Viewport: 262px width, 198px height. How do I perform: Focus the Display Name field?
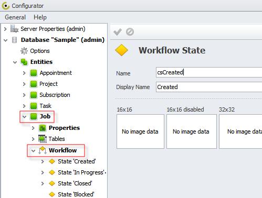point(209,87)
